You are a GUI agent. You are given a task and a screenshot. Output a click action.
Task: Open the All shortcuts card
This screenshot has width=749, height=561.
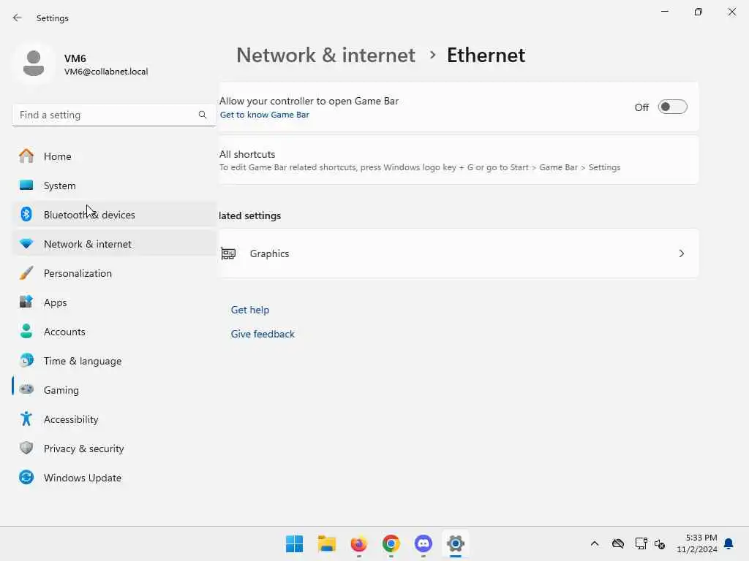(x=458, y=160)
